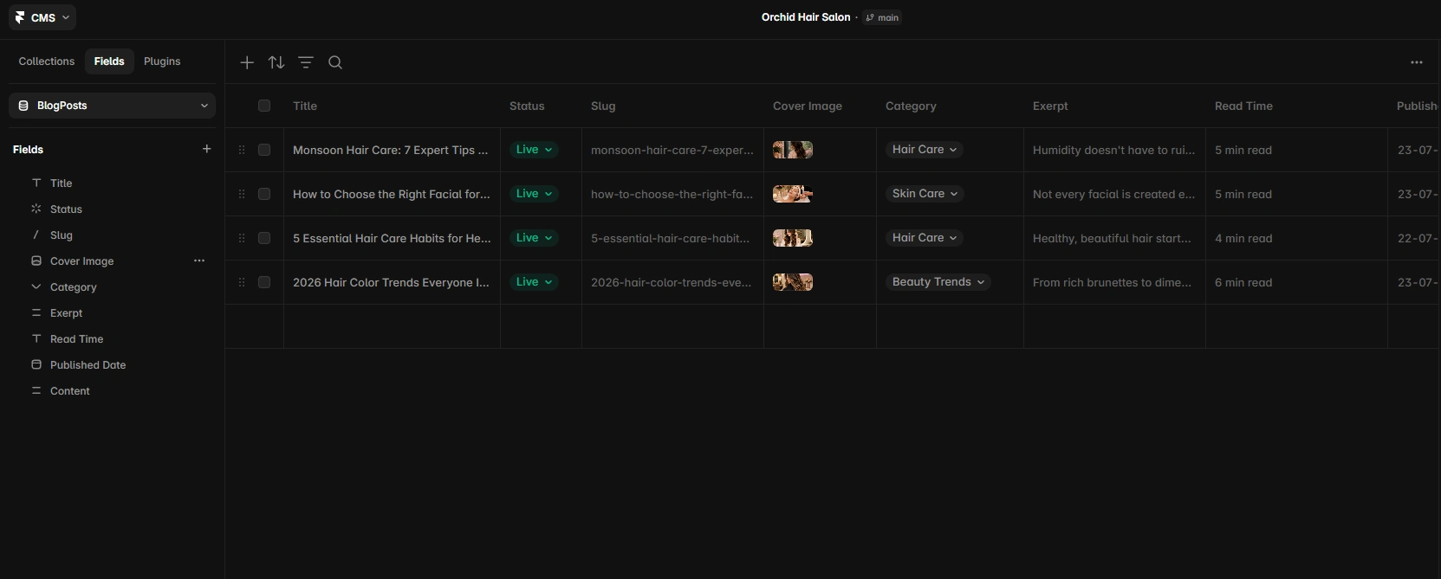Open the filter lines icon
The image size is (1441, 579).
306,62
